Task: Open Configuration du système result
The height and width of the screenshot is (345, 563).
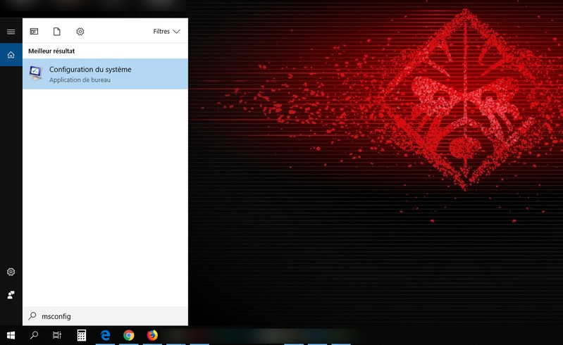Action: [105, 74]
